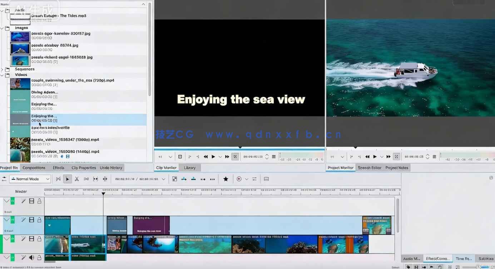Toggle Project Monitor loop zone button
The height and width of the screenshot is (269, 495).
coord(397,156)
